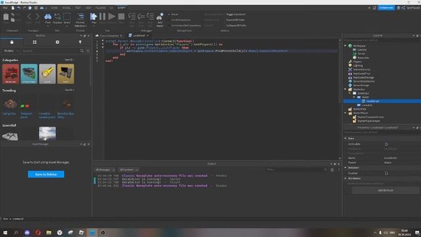Image resolution: width=421 pixels, height=237 pixels.
Task: Click the Forward navigation arrow
Action: click(37, 17)
